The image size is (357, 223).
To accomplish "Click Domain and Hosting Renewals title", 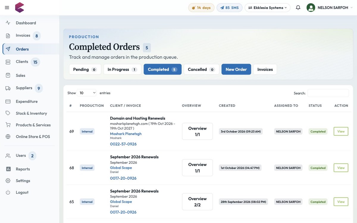I will (x=137, y=118).
